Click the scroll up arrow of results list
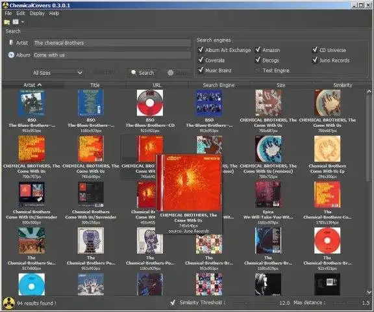 [369, 92]
